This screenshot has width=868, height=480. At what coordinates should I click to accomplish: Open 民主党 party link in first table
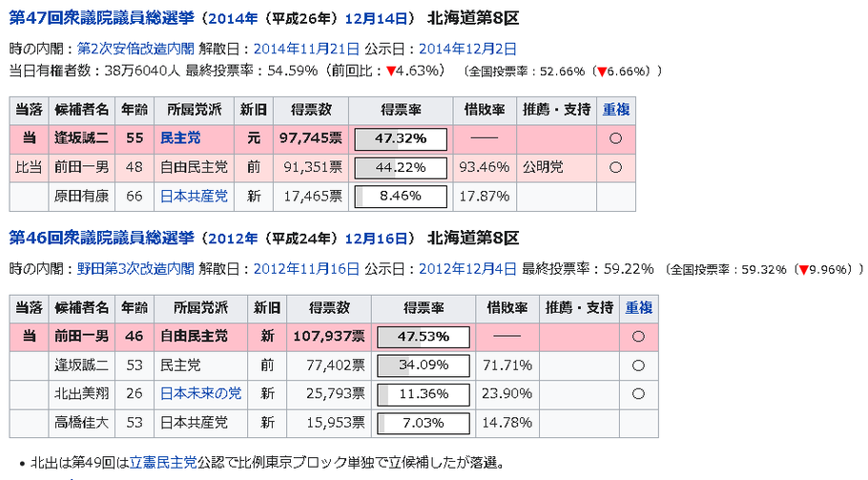click(x=180, y=137)
